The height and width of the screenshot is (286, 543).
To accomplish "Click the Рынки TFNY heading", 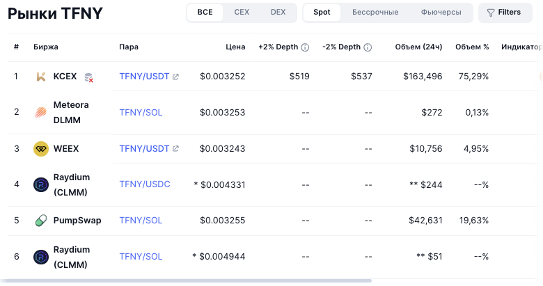I will point(55,13).
